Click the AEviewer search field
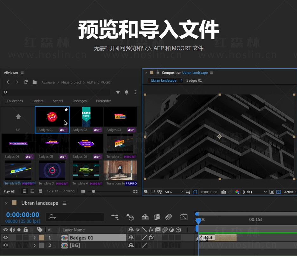 (x=56, y=92)
